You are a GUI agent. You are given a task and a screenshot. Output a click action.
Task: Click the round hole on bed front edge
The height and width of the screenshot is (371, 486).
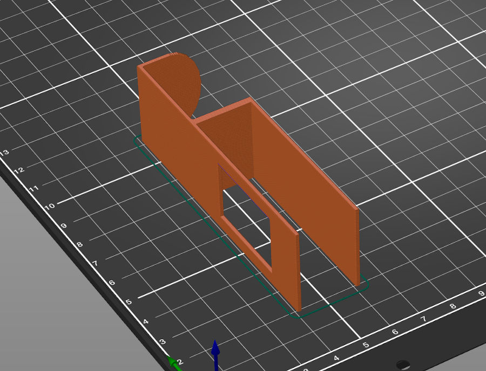tap(403, 364)
